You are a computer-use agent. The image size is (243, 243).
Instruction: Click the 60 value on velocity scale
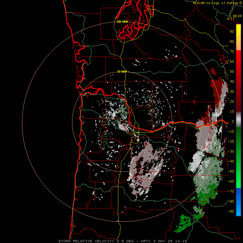pyautogui.click(x=232, y=62)
